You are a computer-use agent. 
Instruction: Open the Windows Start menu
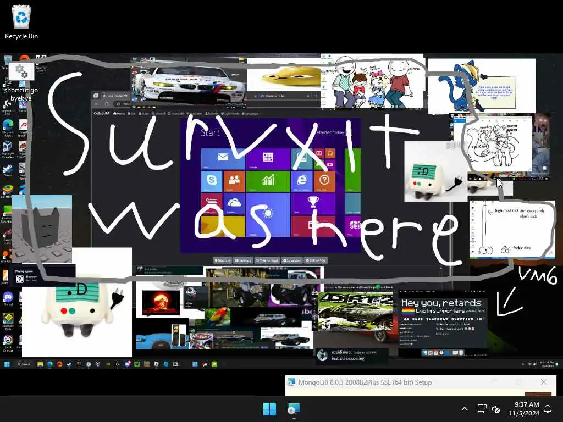click(x=269, y=409)
